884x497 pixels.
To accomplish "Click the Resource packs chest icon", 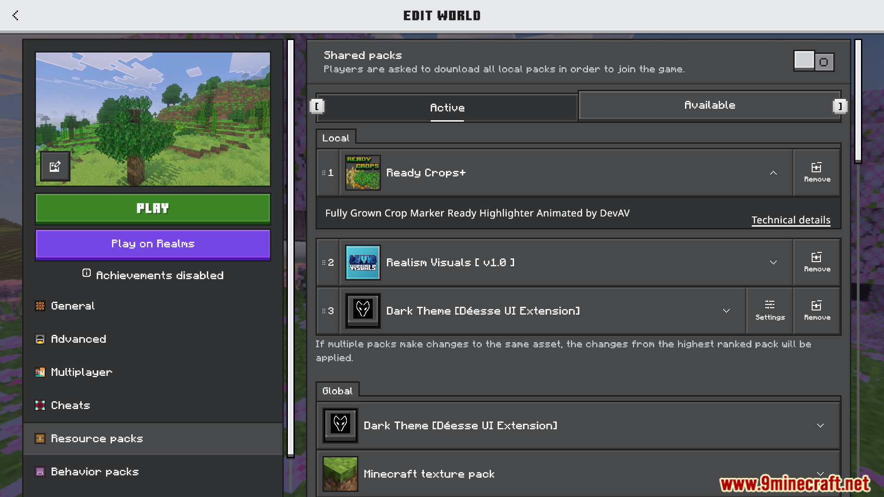I will (40, 439).
